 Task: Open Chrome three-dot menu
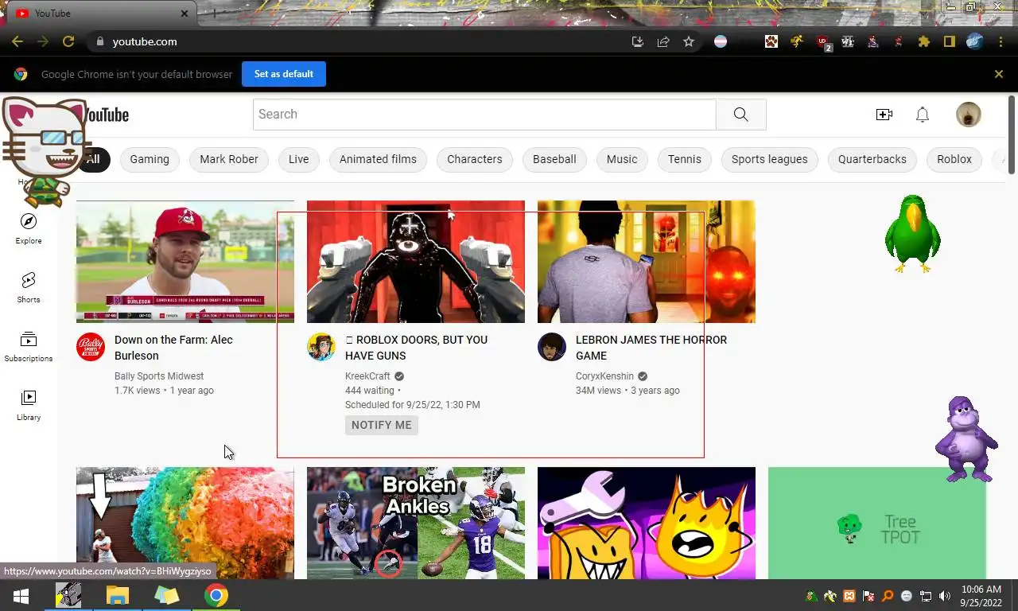point(1001,41)
